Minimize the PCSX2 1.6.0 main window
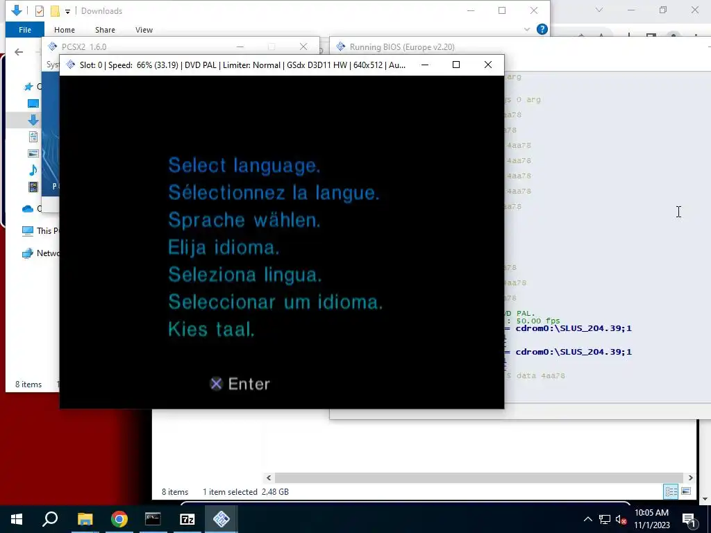The height and width of the screenshot is (533, 711). pyautogui.click(x=240, y=46)
